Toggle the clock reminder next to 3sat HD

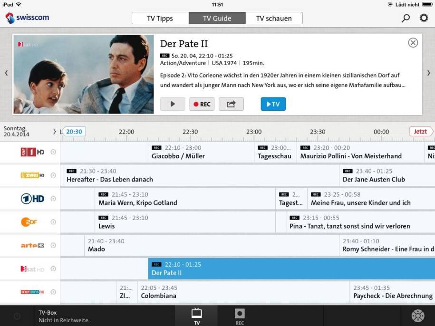coord(53,268)
